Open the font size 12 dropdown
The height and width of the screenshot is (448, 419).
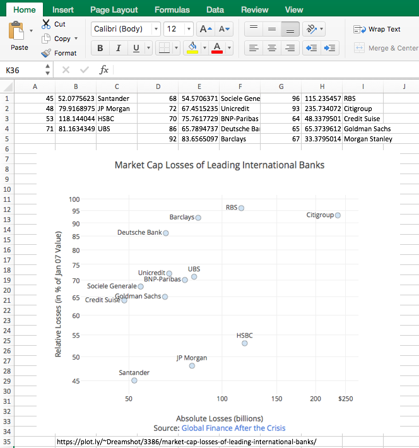[x=189, y=29]
